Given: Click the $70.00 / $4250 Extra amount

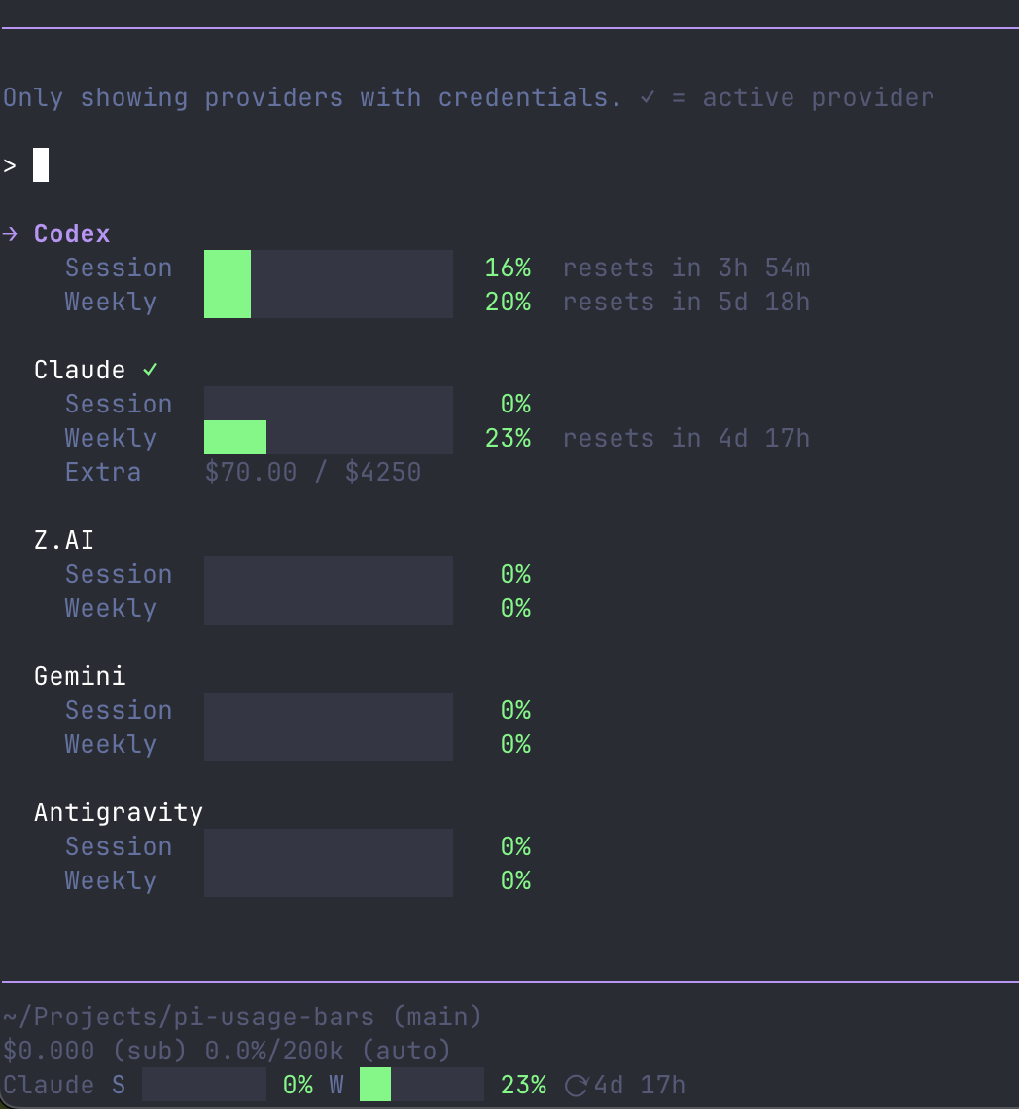Looking at the screenshot, I should (312, 471).
